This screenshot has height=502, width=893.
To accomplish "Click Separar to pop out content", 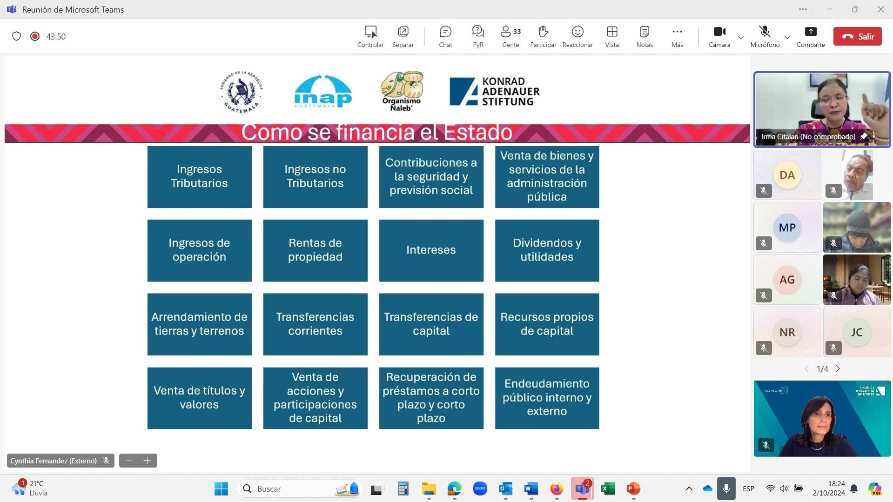I will pos(403,36).
